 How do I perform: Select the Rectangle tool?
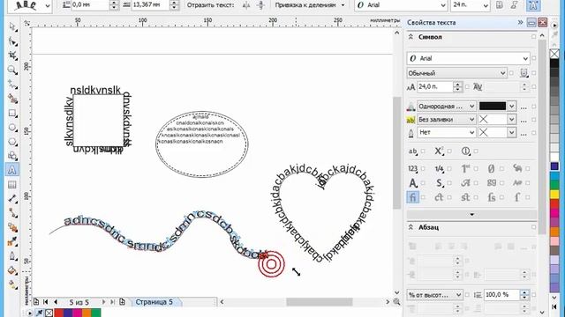pyautogui.click(x=12, y=114)
